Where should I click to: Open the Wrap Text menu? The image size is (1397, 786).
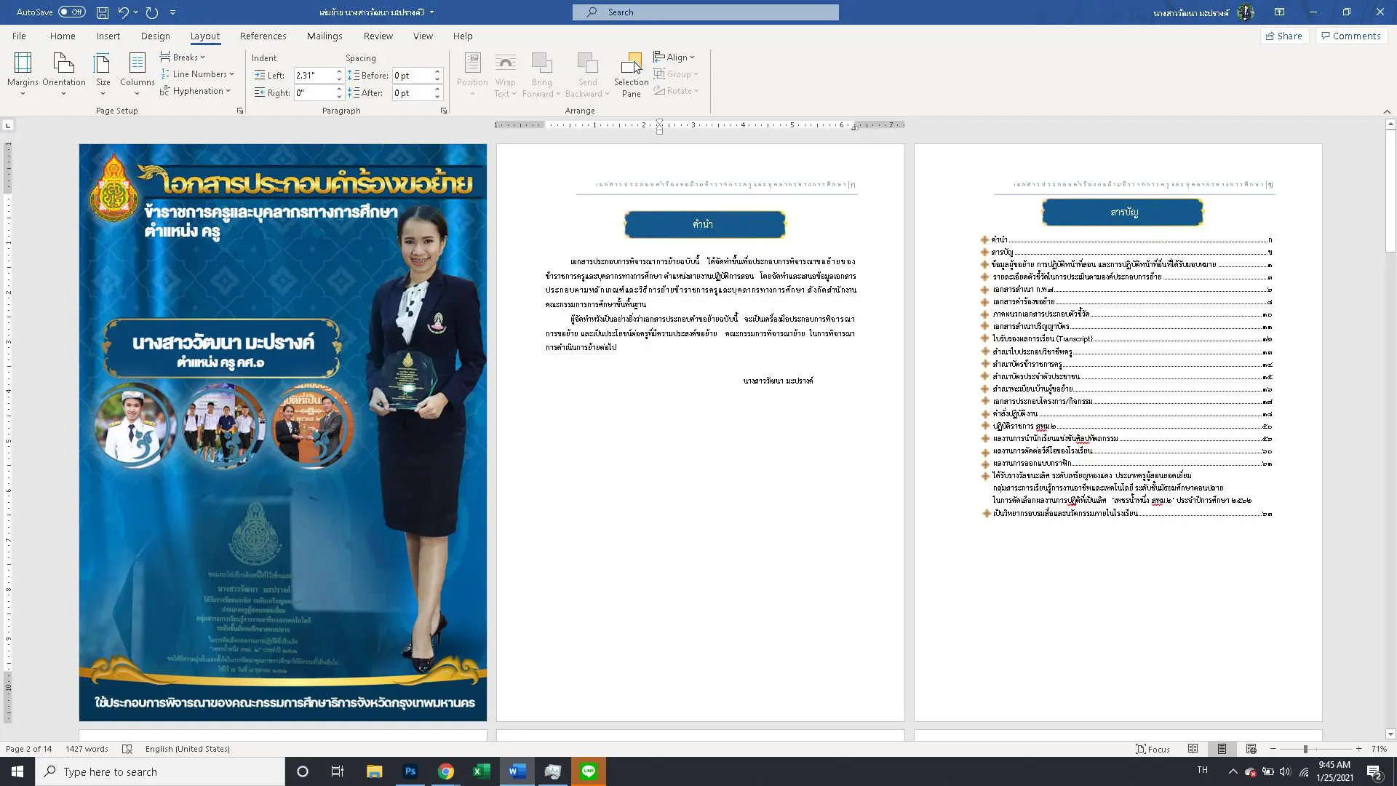point(505,74)
